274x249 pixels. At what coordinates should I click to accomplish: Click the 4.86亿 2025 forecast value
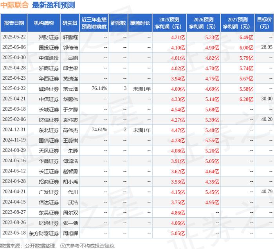point(178,213)
